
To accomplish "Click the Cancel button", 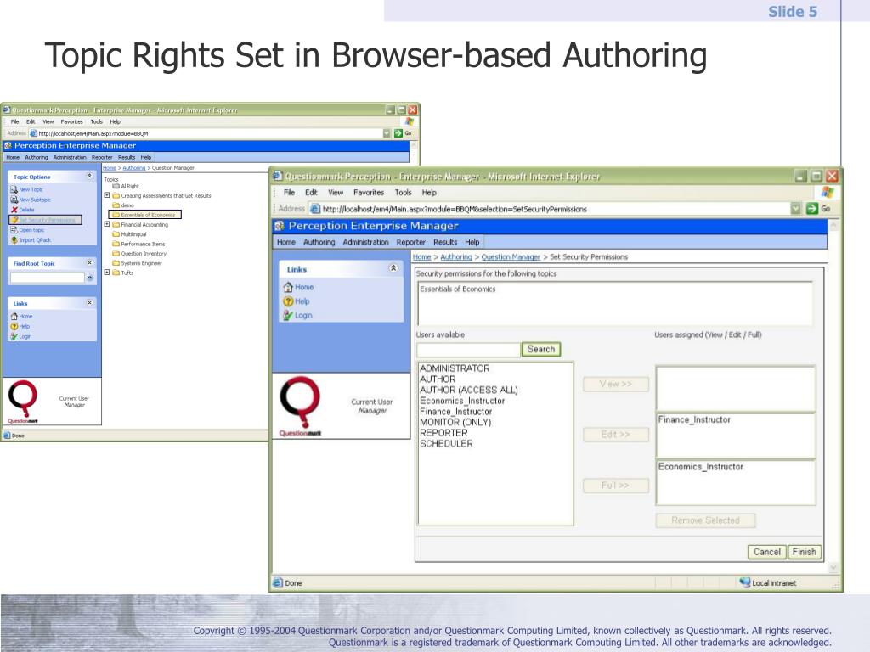I will coord(767,552).
